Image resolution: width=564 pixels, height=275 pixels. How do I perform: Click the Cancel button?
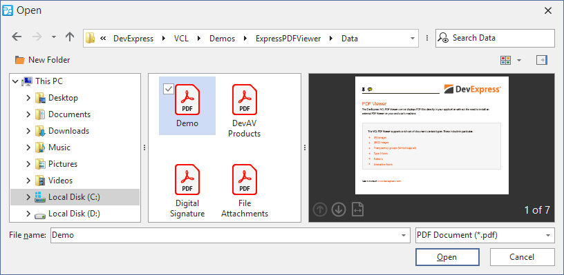522,257
